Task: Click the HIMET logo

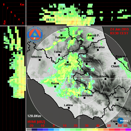Action: click(124, 121)
